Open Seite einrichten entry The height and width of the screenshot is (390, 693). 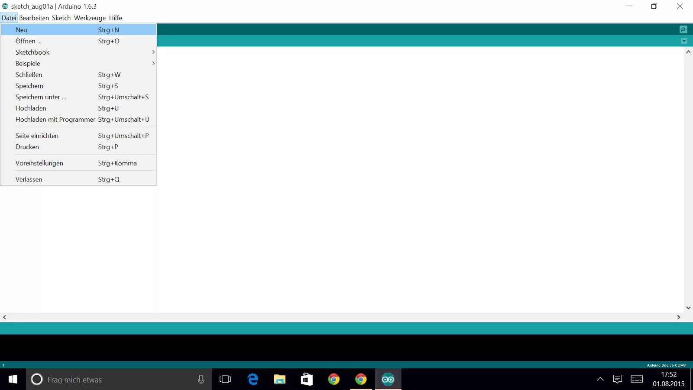pyautogui.click(x=78, y=136)
